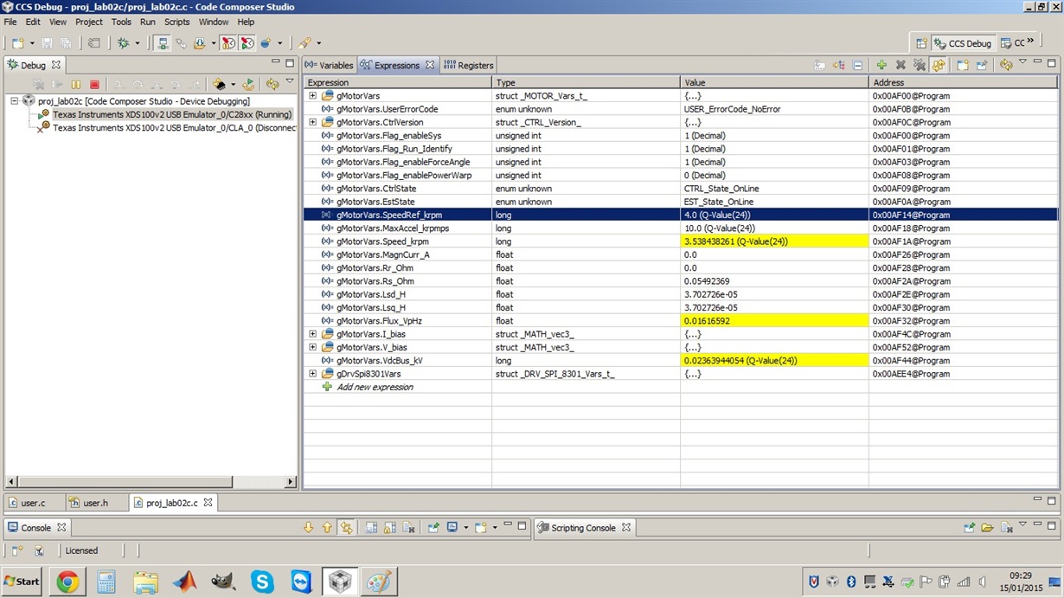Click the Show type names icon in Expressions
1064x598 pixels.
tap(819, 65)
